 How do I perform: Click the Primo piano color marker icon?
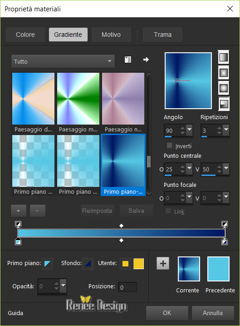[47, 263]
